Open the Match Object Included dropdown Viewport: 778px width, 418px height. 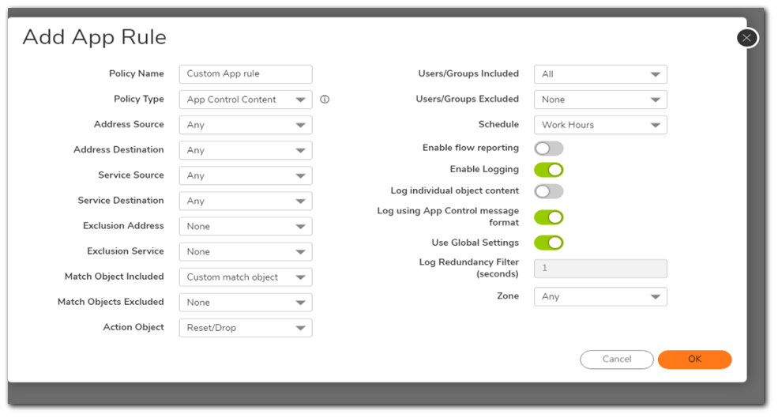coord(246,277)
